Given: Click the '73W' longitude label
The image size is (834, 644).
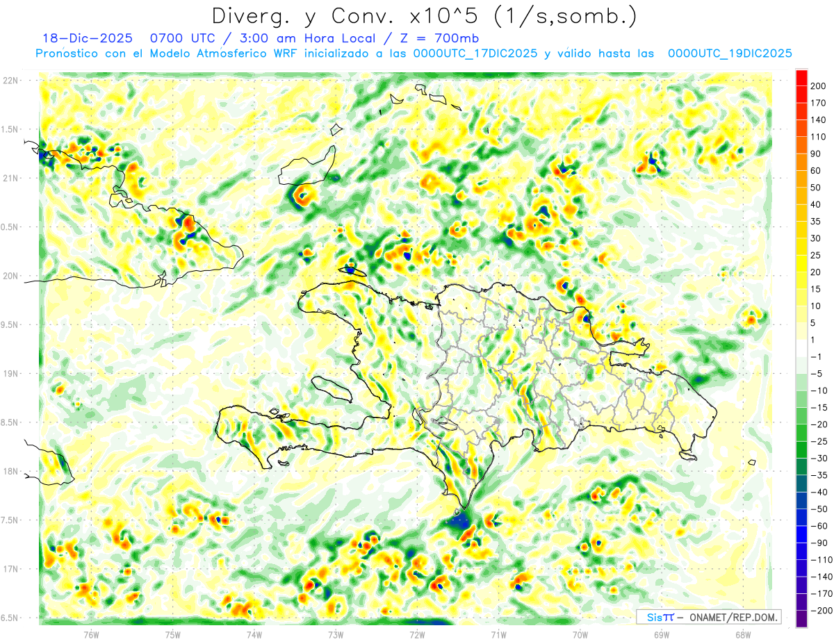Looking at the screenshot, I should [x=336, y=634].
